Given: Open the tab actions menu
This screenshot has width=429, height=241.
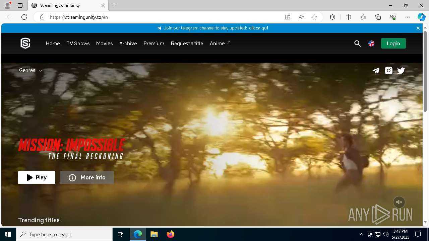Looking at the screenshot, I should click(x=20, y=5).
